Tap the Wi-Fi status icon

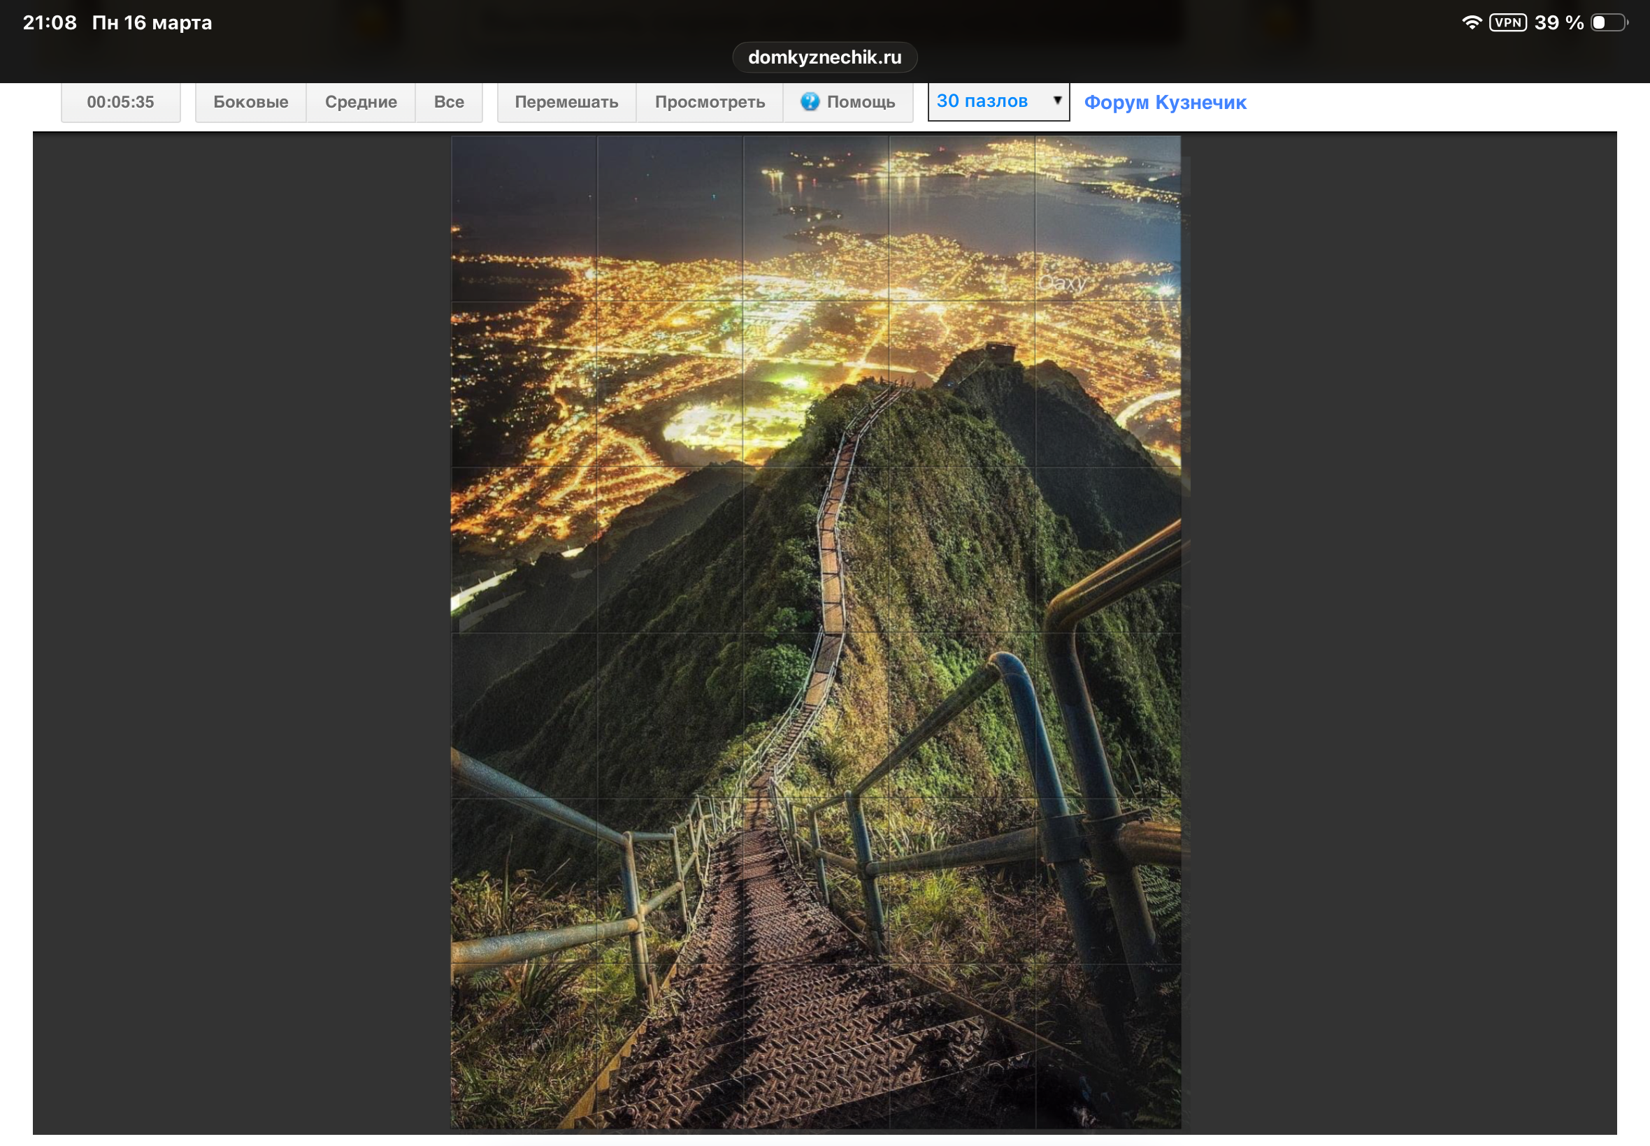click(1471, 22)
